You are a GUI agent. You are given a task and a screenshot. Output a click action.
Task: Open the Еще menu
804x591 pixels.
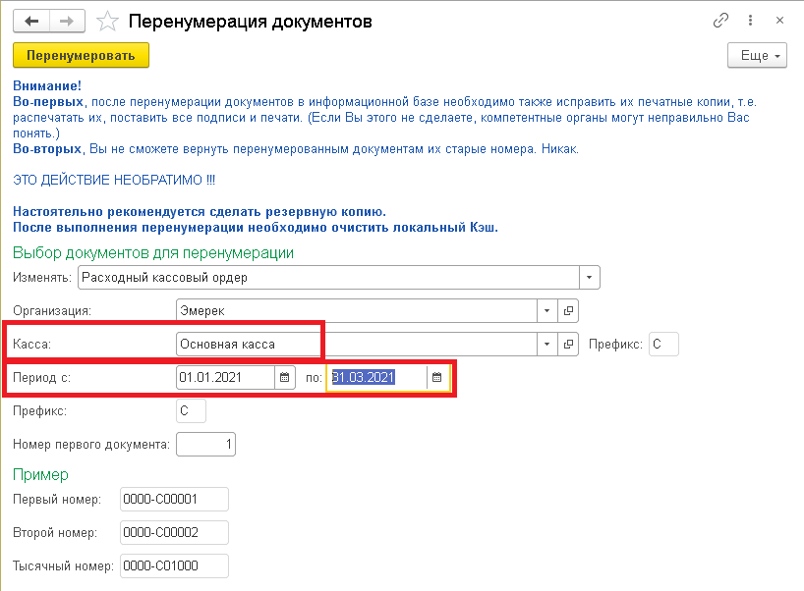click(x=757, y=56)
